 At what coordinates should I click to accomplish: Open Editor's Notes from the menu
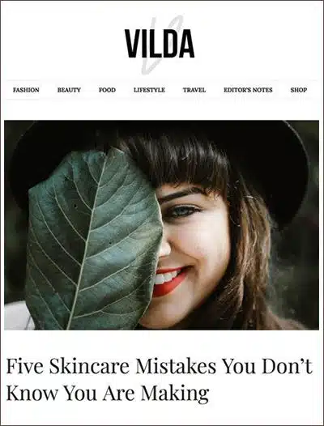pyautogui.click(x=248, y=90)
